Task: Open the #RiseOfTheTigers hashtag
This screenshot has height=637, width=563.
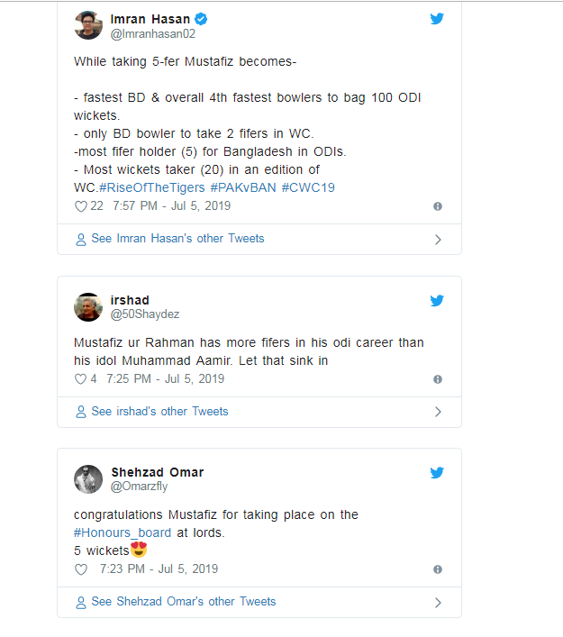Action: 152,187
